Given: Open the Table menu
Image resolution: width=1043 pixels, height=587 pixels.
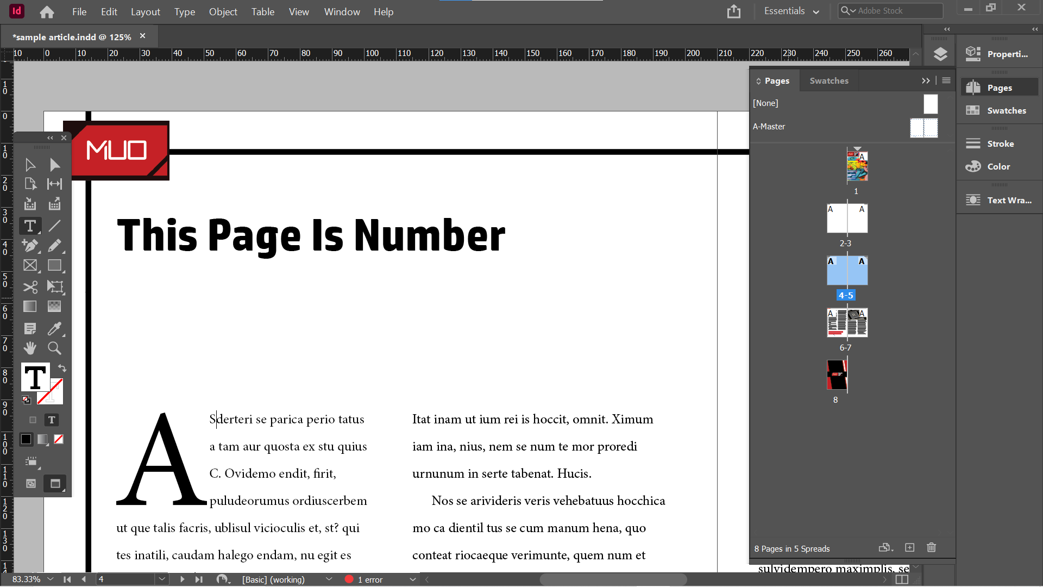Looking at the screenshot, I should tap(262, 11).
